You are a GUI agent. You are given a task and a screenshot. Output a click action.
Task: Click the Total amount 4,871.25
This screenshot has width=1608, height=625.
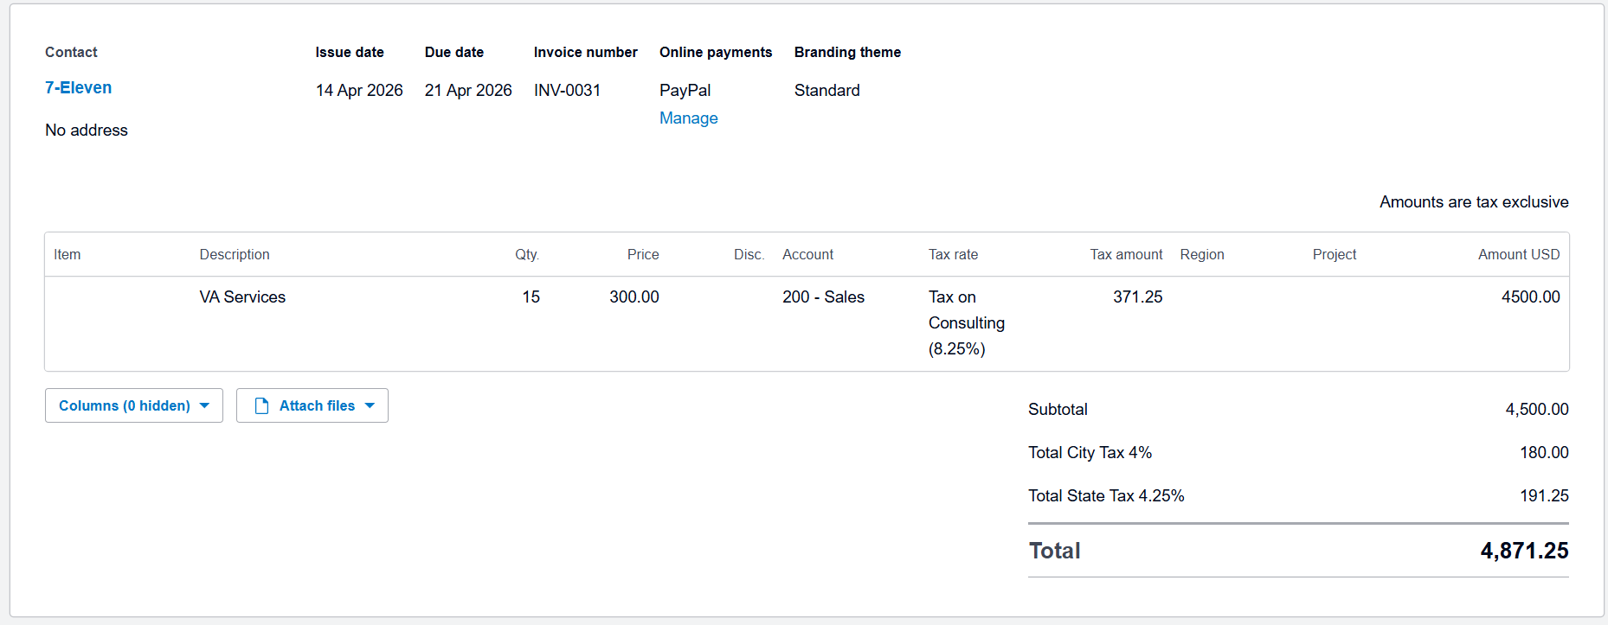point(1524,551)
